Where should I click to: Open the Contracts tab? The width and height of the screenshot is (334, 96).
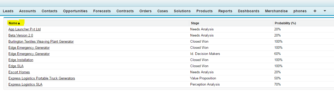point(125,11)
